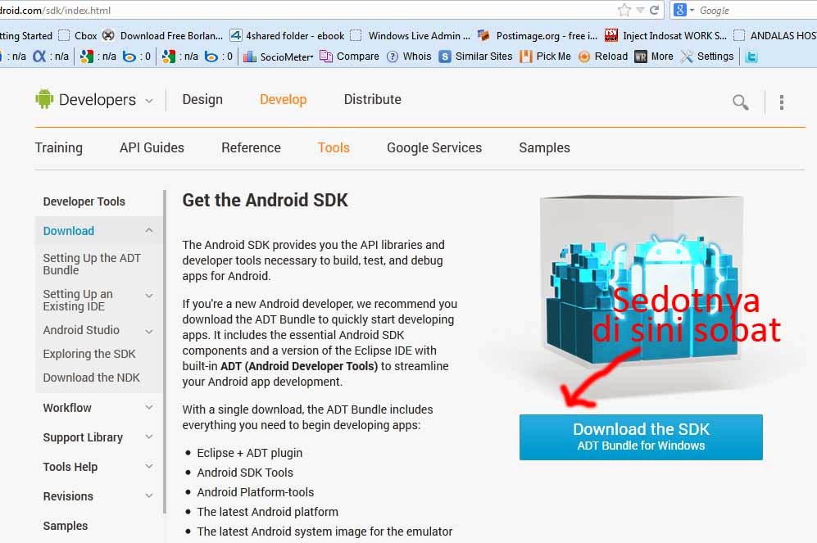Open the Windows Live Admin bookmark
The width and height of the screenshot is (817, 543).
410,35
